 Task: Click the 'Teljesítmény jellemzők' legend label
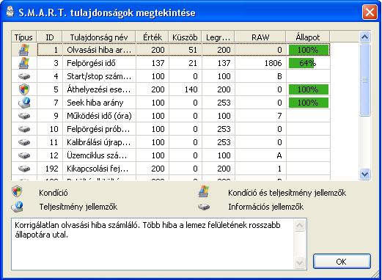point(78,207)
